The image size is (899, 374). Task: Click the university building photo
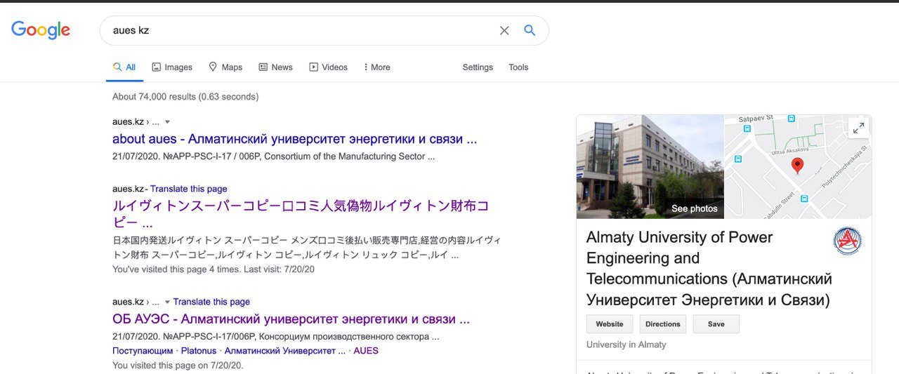650,166
